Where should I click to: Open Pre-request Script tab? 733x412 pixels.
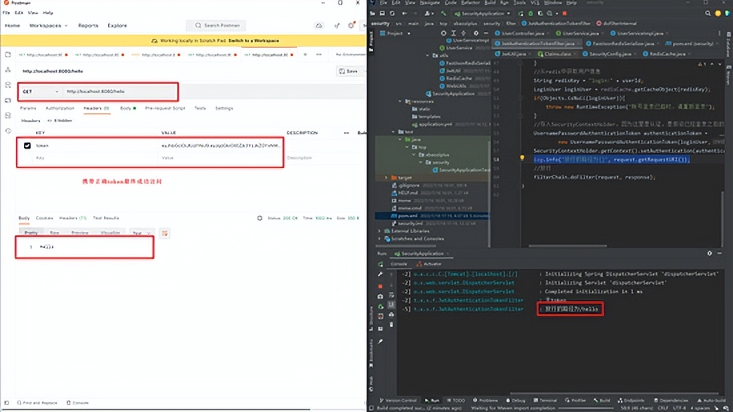point(165,108)
